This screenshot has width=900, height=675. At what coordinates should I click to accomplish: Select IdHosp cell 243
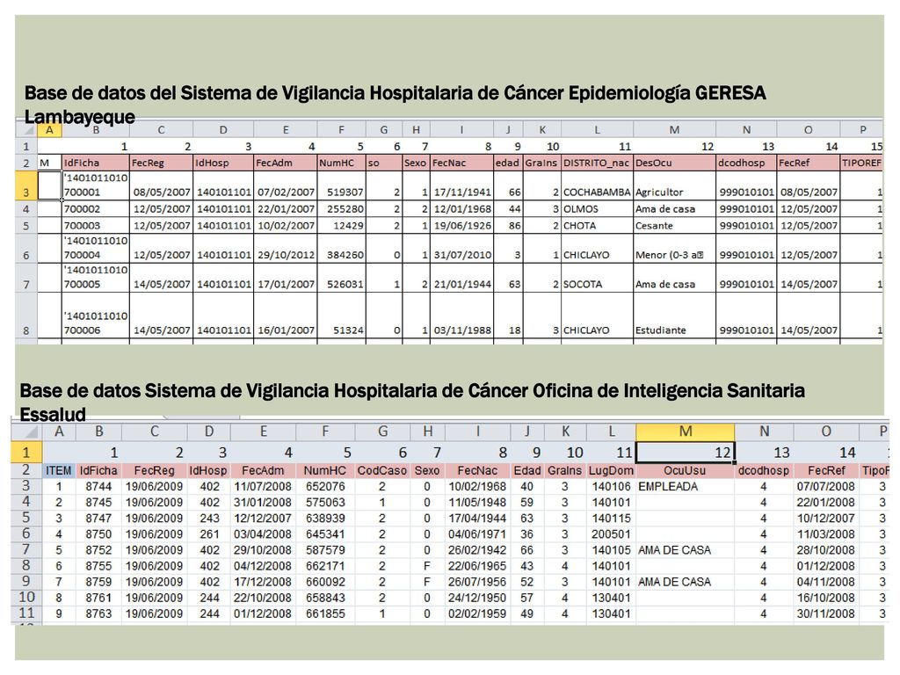pyautogui.click(x=209, y=518)
